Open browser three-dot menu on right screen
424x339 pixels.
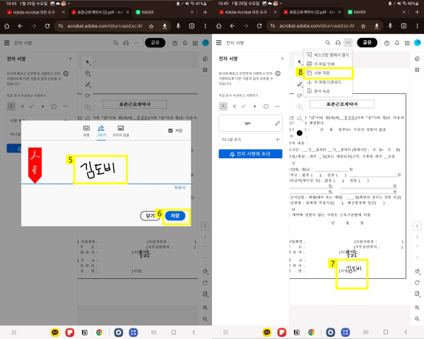417,26
